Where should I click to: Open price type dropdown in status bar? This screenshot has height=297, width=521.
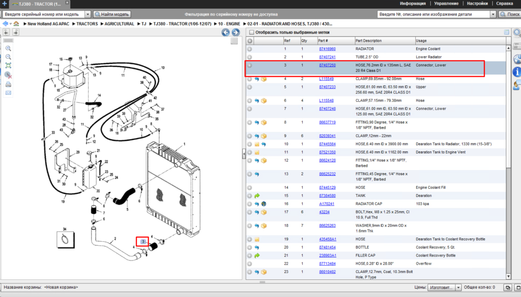tap(458, 287)
